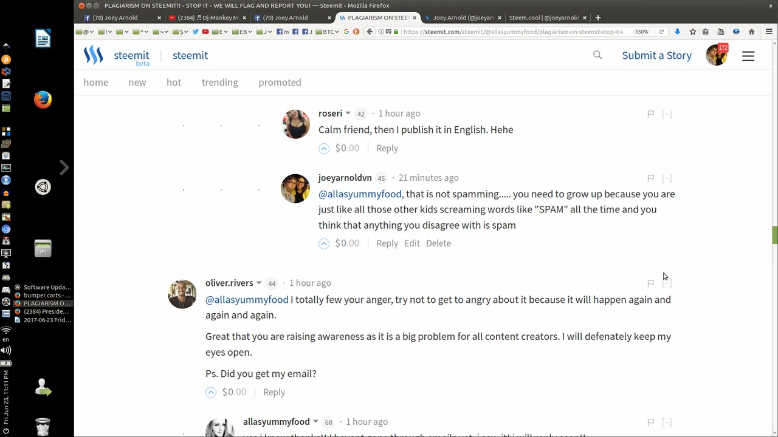Open the hamburger menu on Steemit header

tap(748, 56)
